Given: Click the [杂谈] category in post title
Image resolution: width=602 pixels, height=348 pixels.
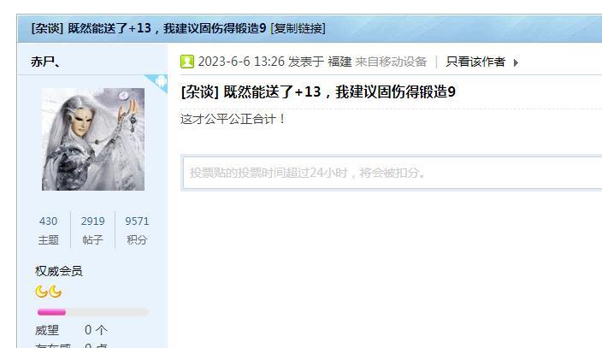Looking at the screenshot, I should 199,91.
